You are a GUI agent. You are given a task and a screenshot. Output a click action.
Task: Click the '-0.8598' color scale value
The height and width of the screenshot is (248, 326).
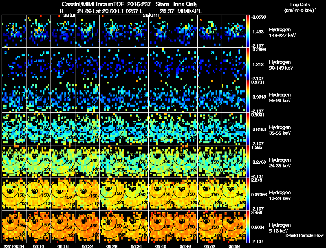258,17
